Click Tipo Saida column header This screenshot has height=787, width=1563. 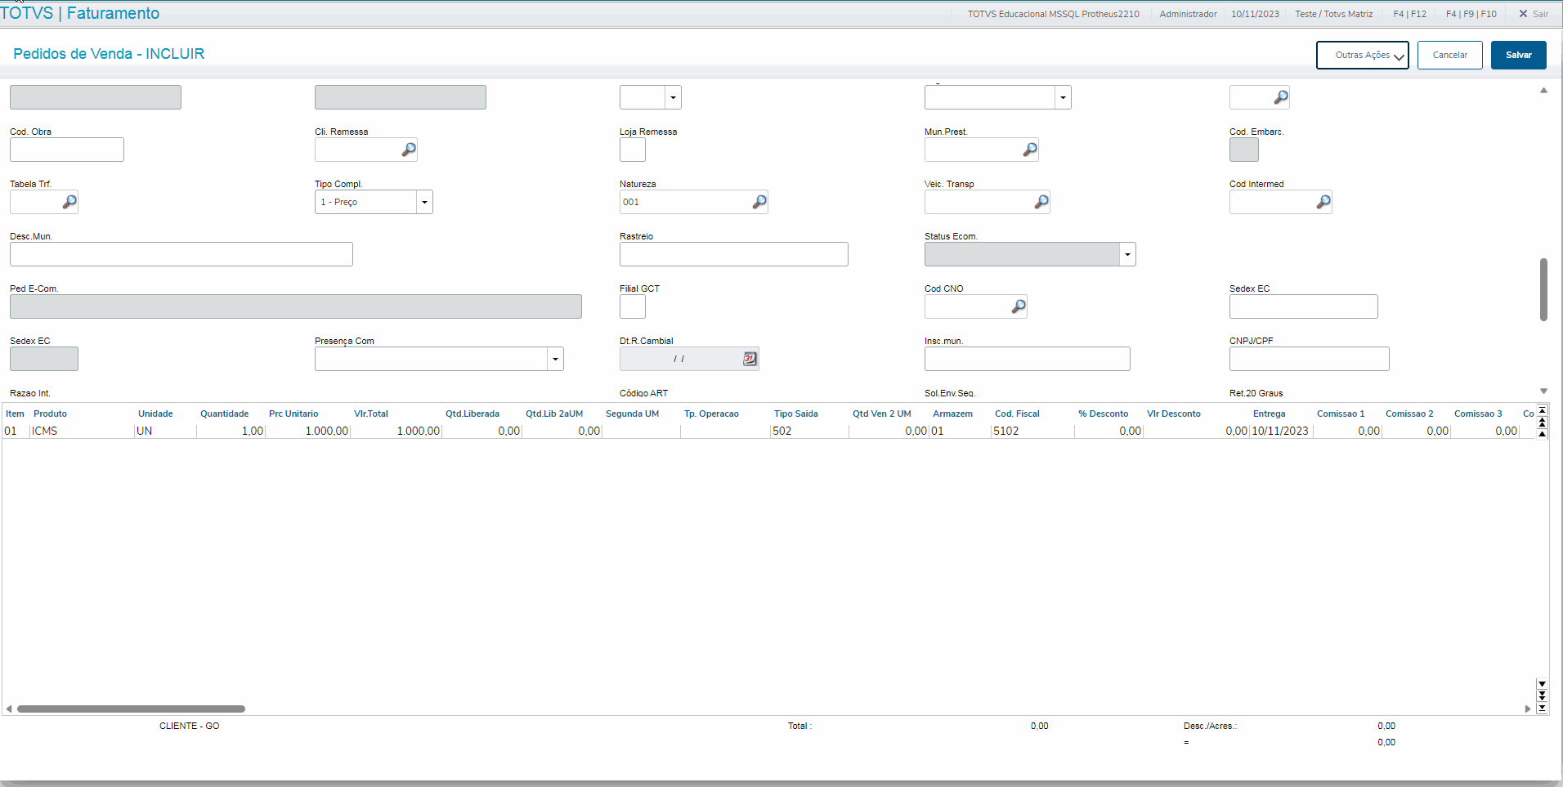[795, 414]
